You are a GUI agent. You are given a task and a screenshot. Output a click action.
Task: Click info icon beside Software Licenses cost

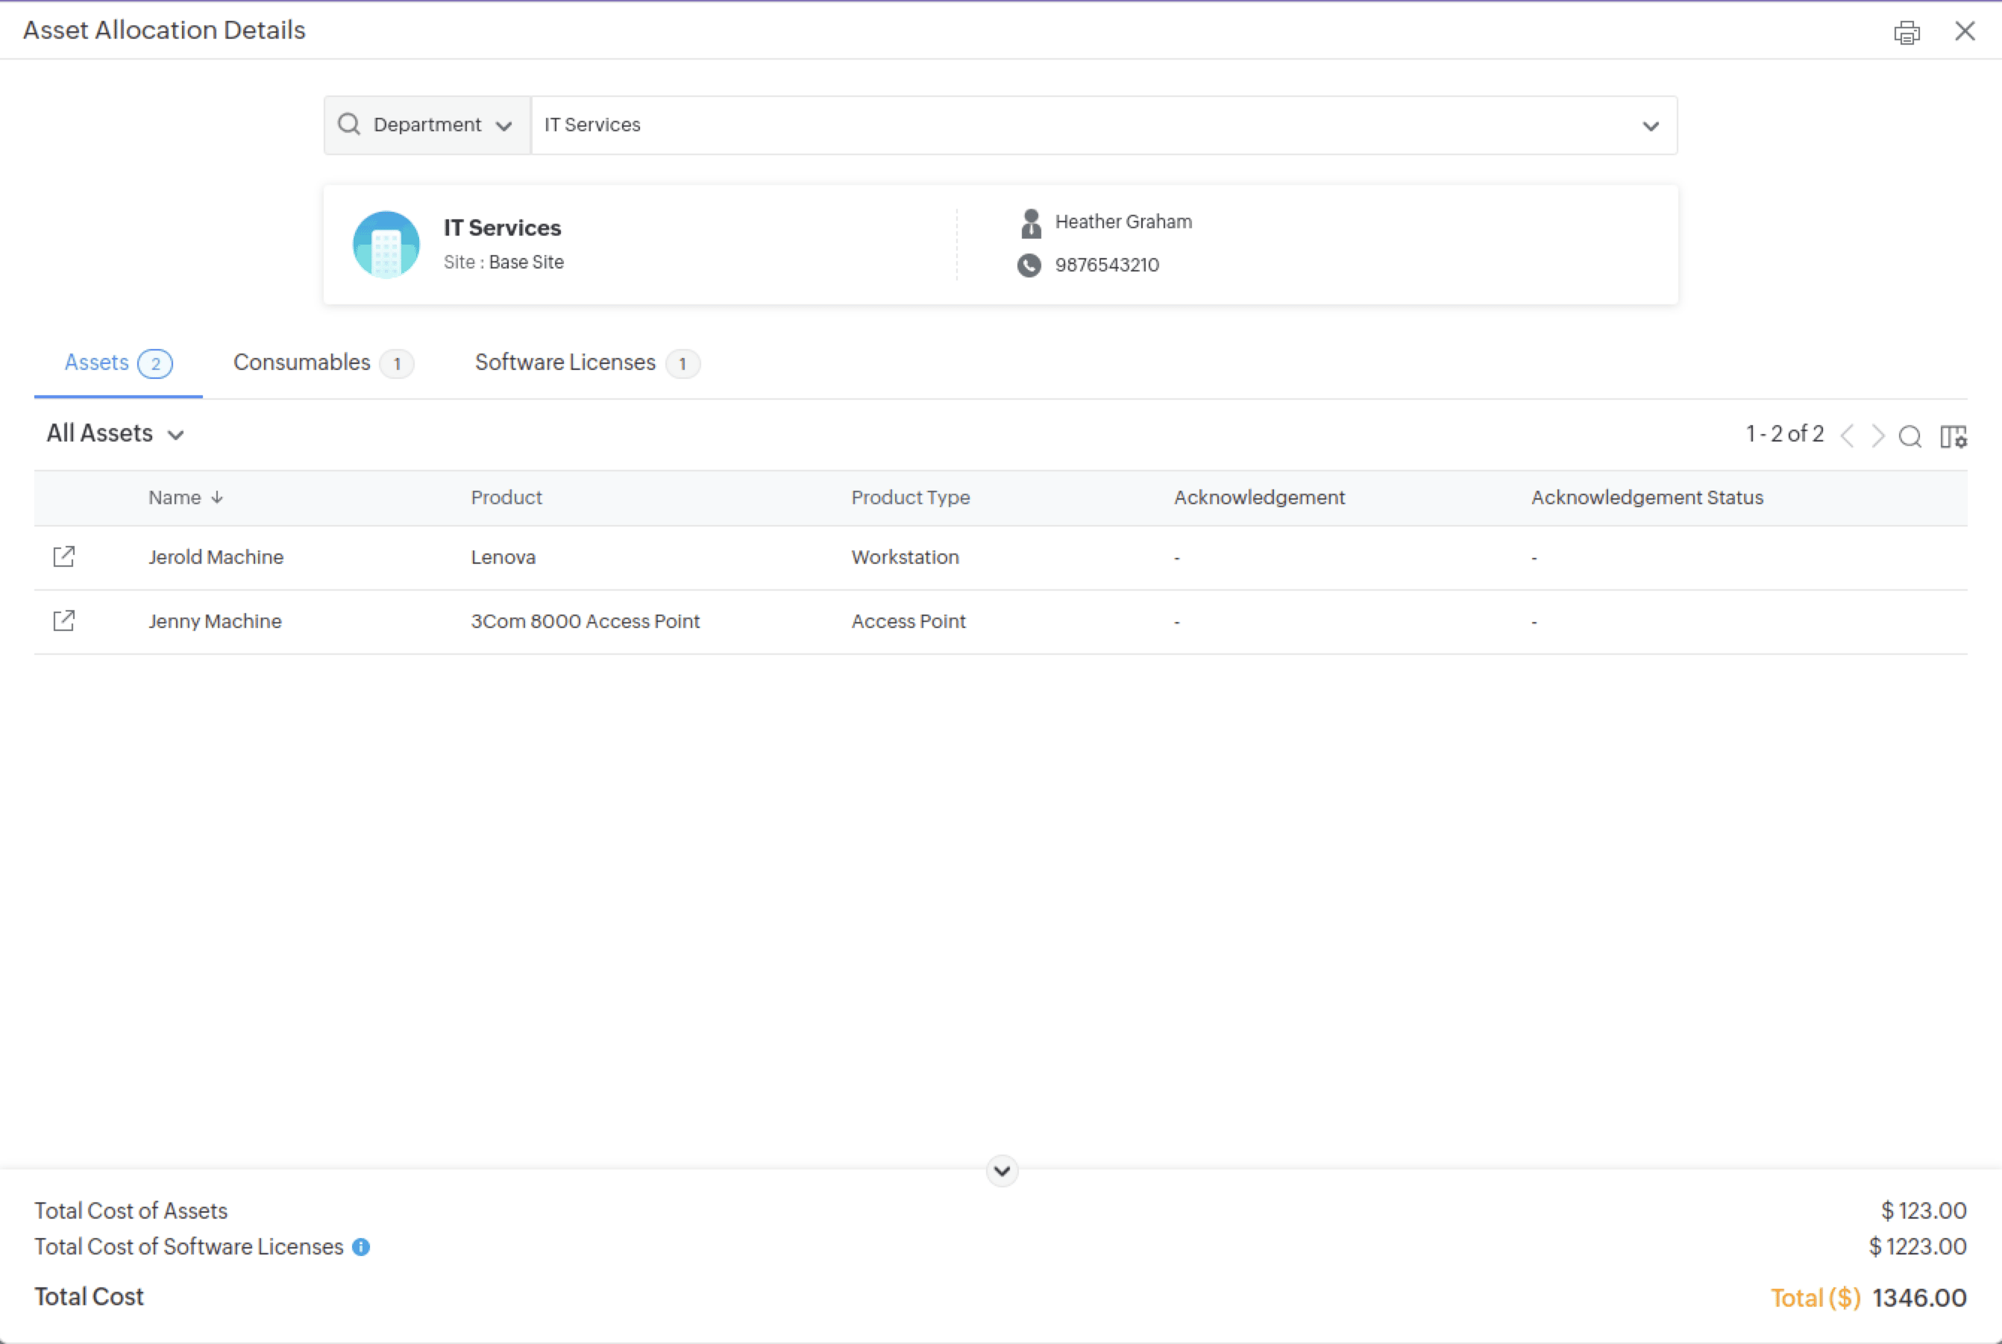(x=362, y=1246)
